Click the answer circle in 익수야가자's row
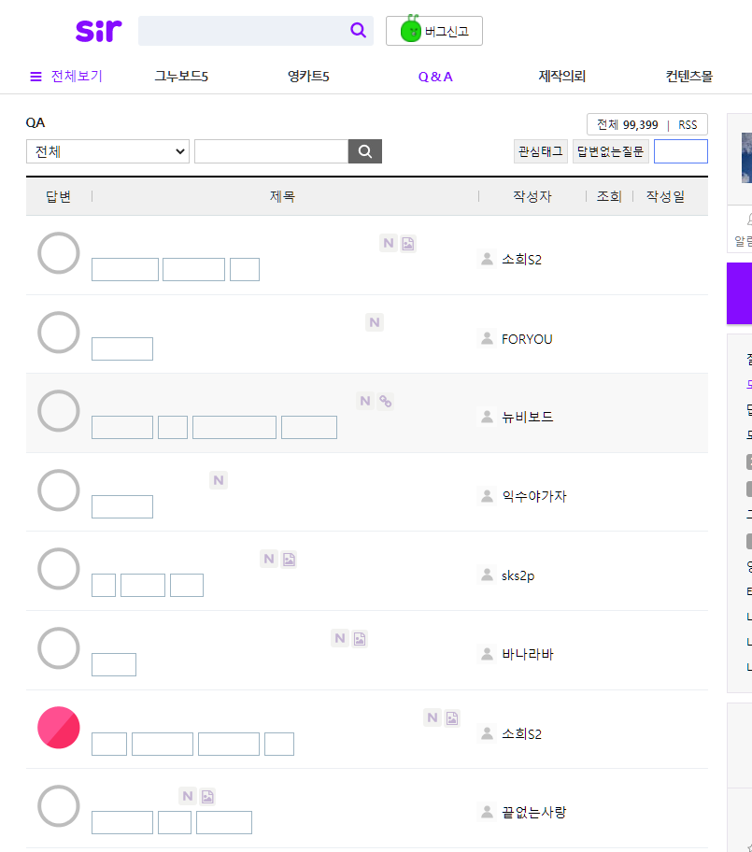Viewport: 752px width, 852px height. (59, 490)
